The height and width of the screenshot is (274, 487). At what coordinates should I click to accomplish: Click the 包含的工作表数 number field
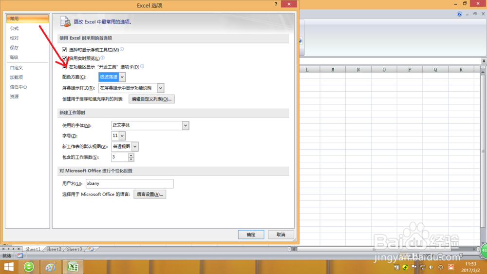click(120, 157)
